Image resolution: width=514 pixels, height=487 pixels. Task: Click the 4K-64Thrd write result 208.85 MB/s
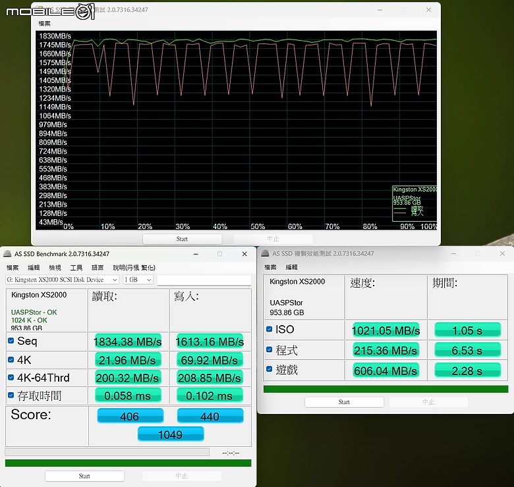[210, 378]
